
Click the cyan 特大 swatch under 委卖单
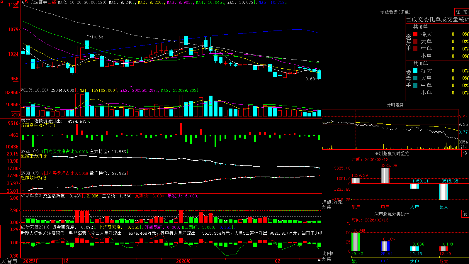pos(415,71)
